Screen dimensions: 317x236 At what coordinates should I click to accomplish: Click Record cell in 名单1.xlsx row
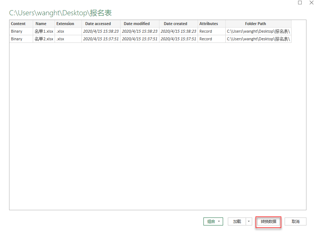(x=211, y=31)
